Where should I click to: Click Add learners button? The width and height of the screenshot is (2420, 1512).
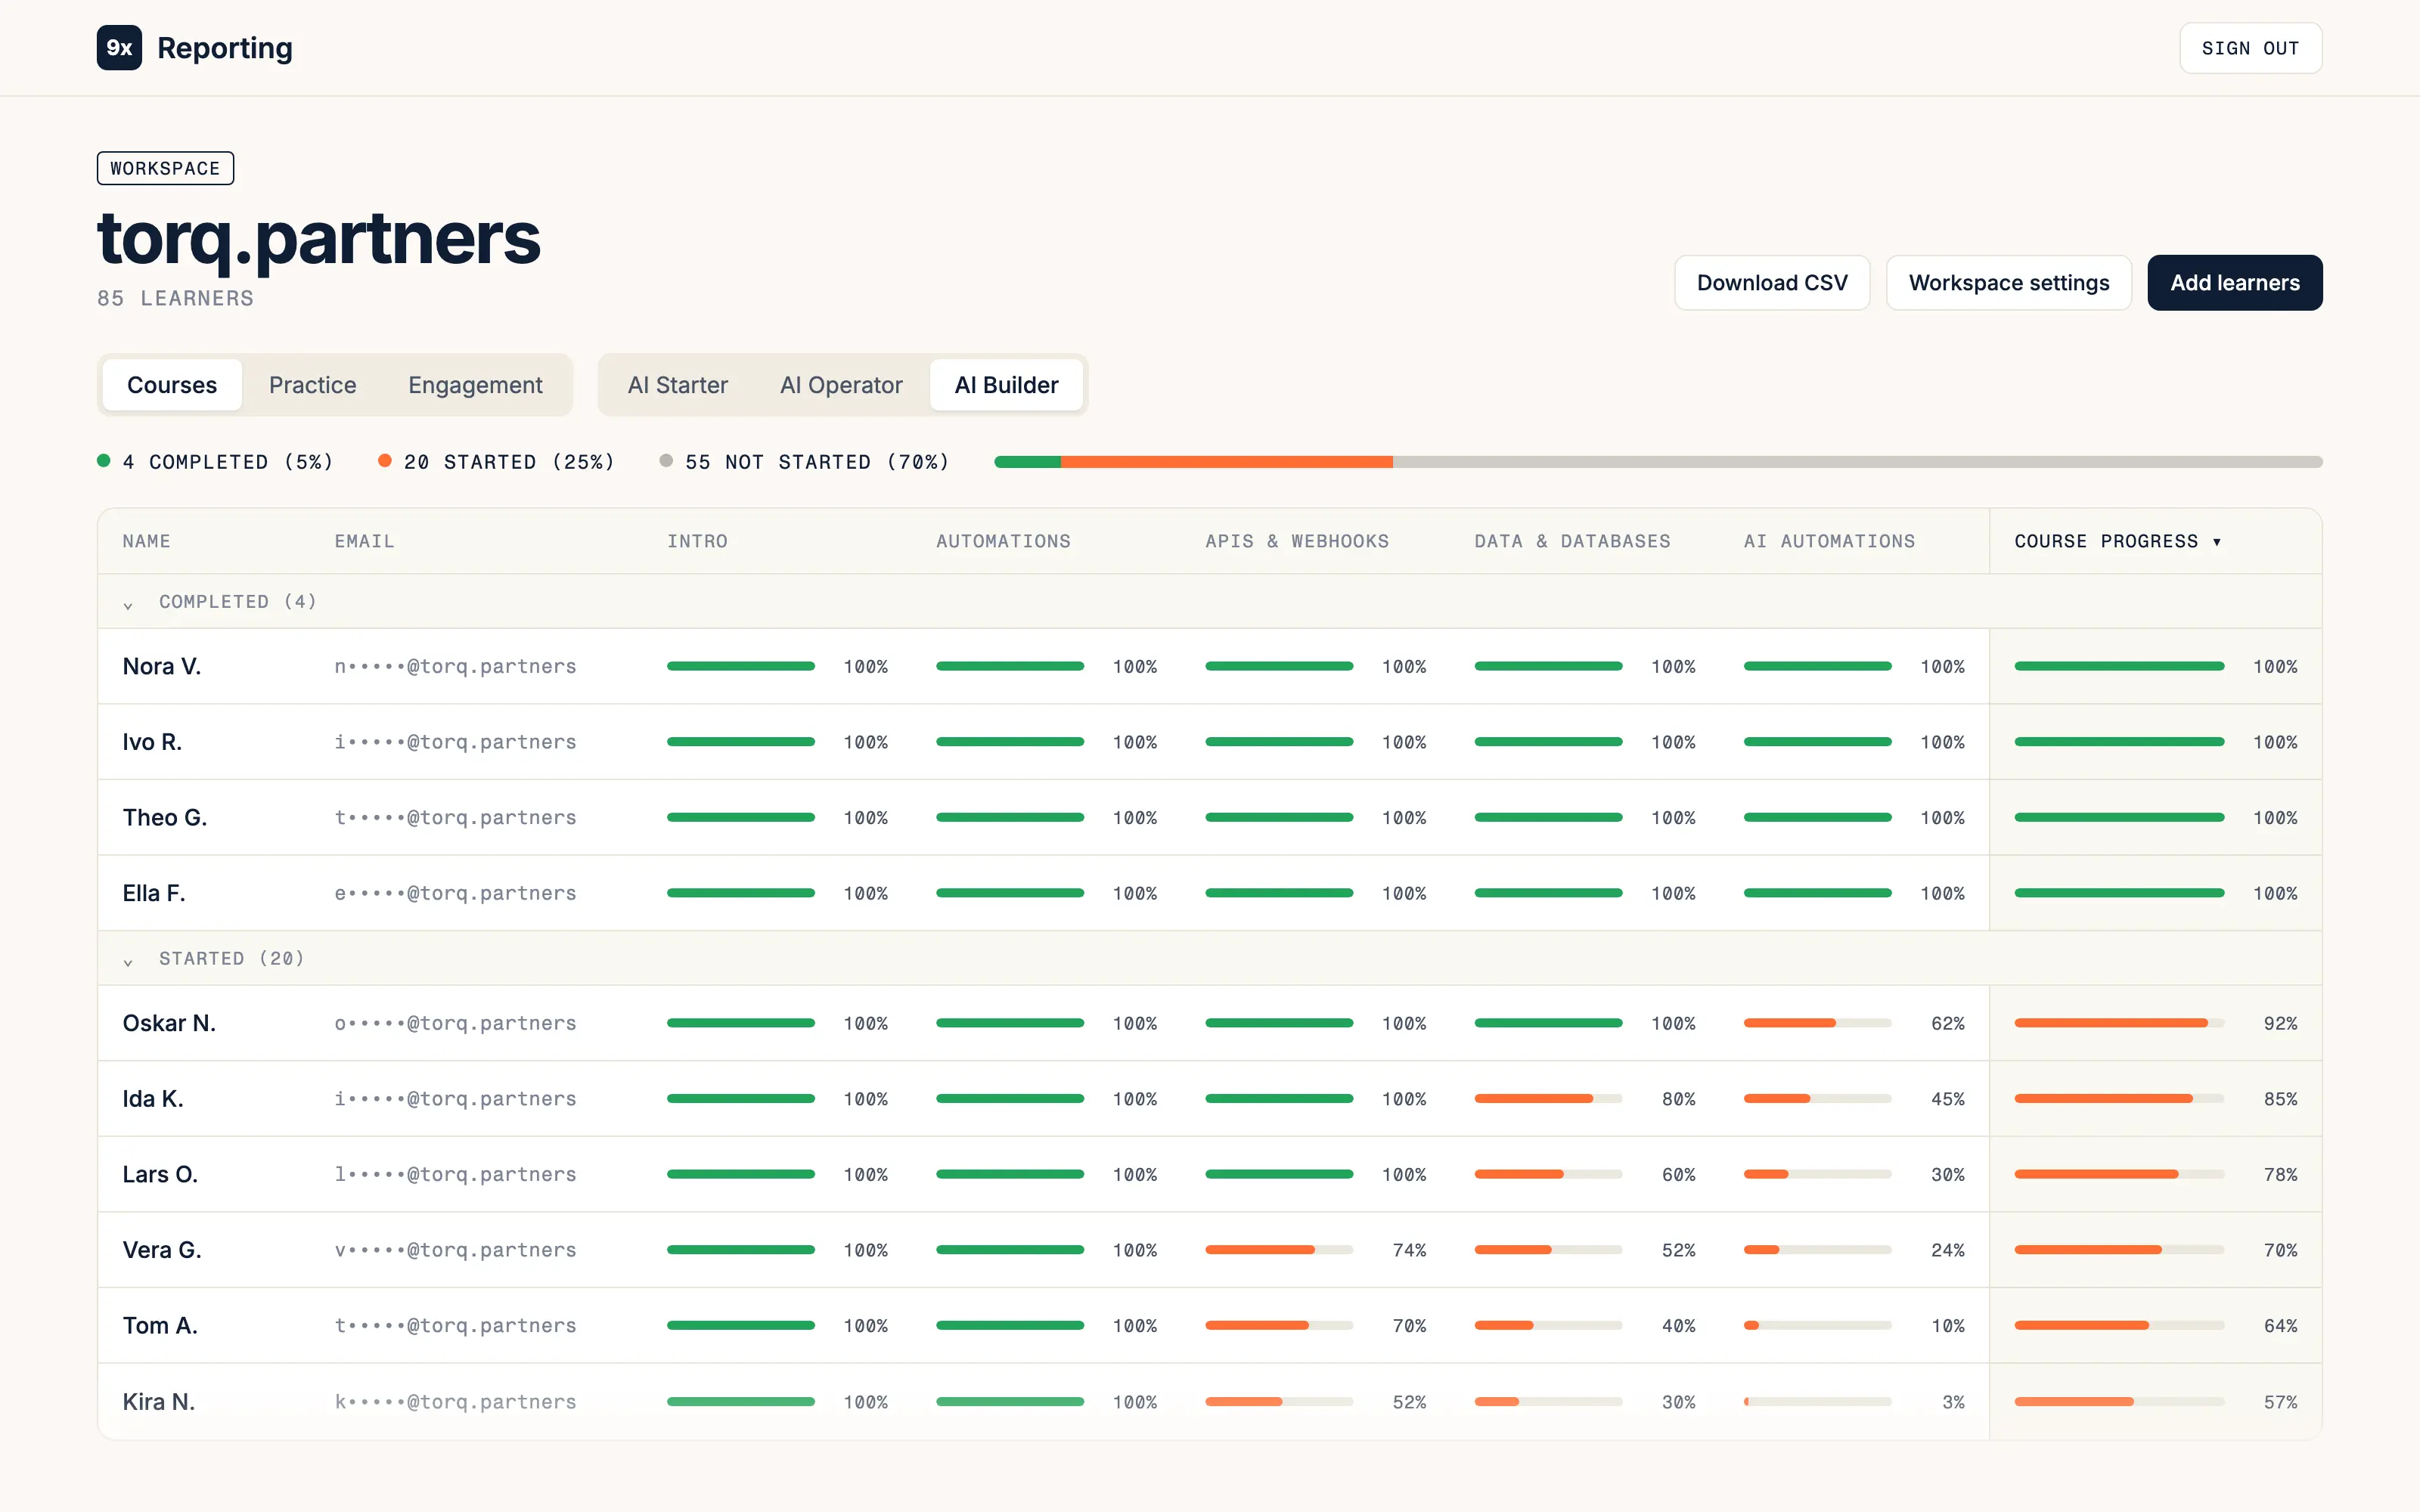pos(2235,283)
